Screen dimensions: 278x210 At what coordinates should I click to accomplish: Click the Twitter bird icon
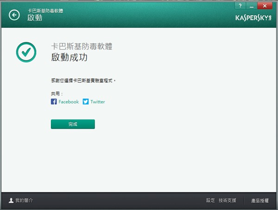pos(86,102)
